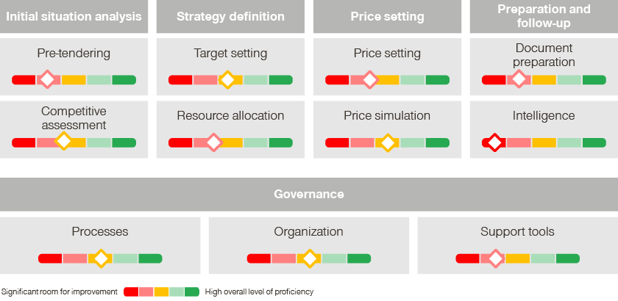The height and width of the screenshot is (301, 618).
Task: Select the Document preparation diamond marker
Action: 519,79
